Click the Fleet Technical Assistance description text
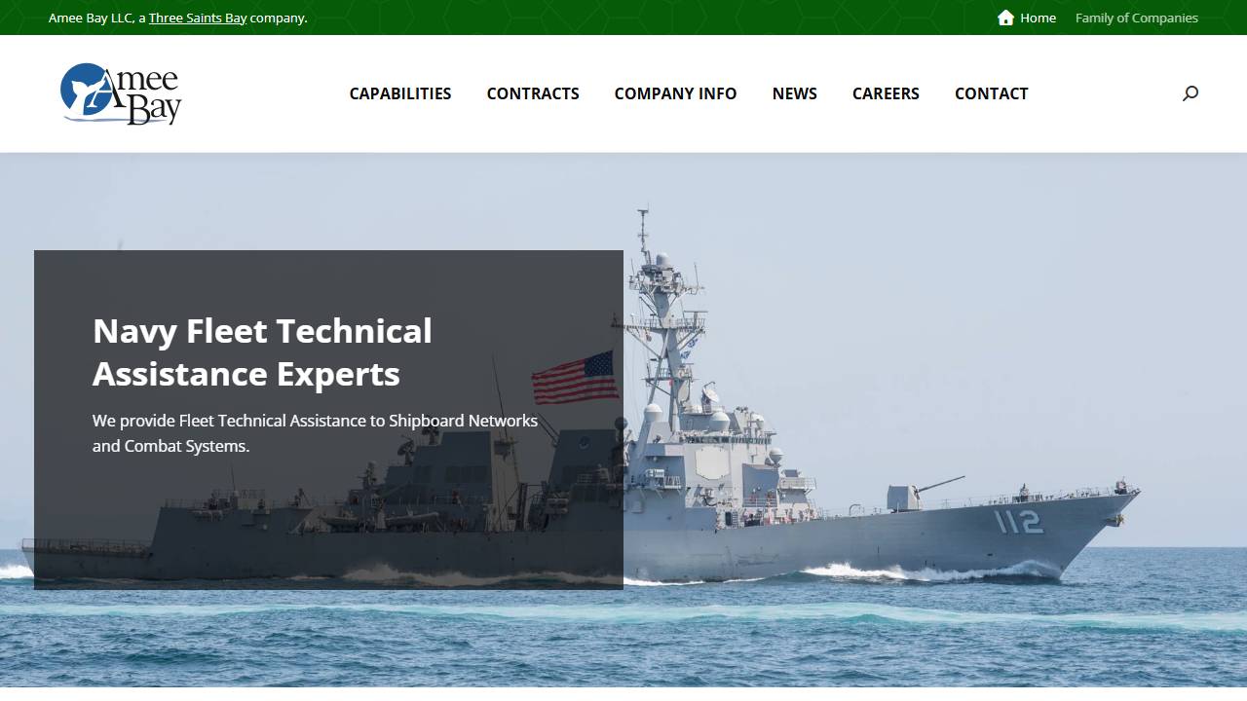This screenshot has width=1247, height=701. (x=314, y=433)
